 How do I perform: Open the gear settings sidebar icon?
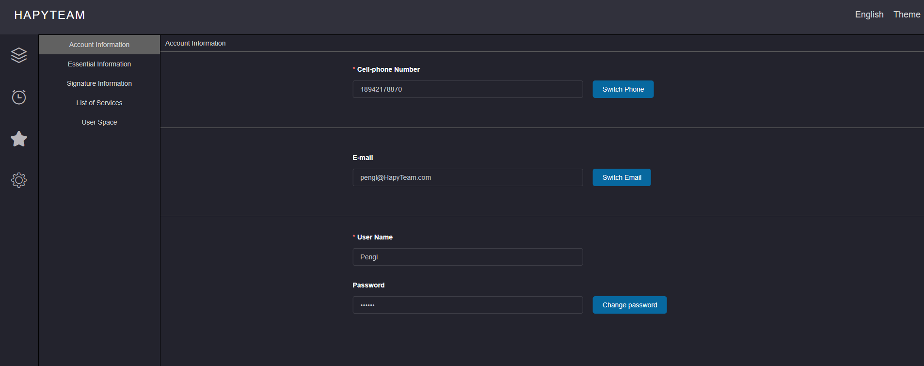19,180
